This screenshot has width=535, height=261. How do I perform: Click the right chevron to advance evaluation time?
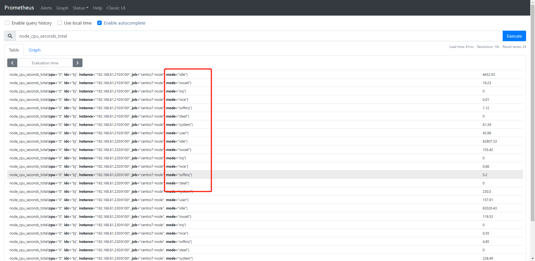(77, 63)
